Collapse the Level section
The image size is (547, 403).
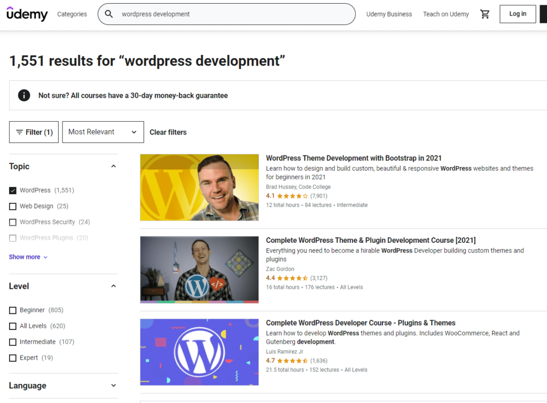point(113,286)
